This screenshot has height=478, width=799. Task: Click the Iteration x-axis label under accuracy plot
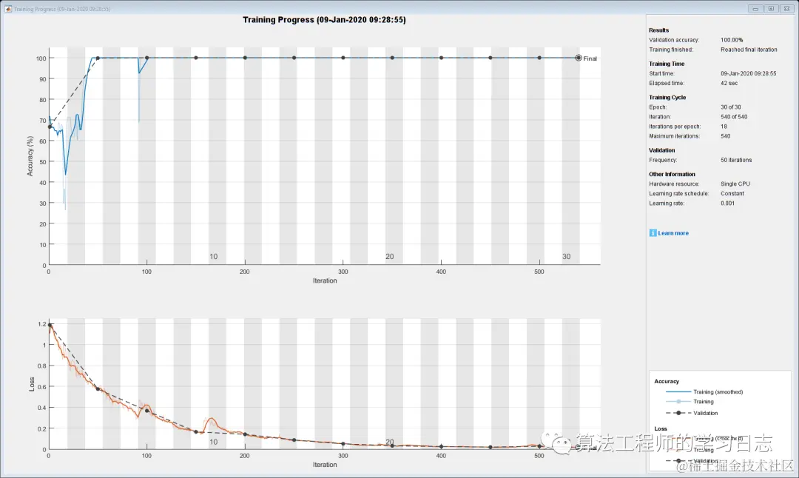click(325, 280)
